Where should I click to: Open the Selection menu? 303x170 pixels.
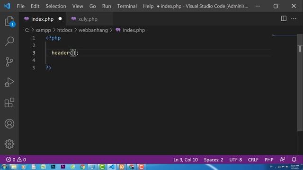[56, 6]
